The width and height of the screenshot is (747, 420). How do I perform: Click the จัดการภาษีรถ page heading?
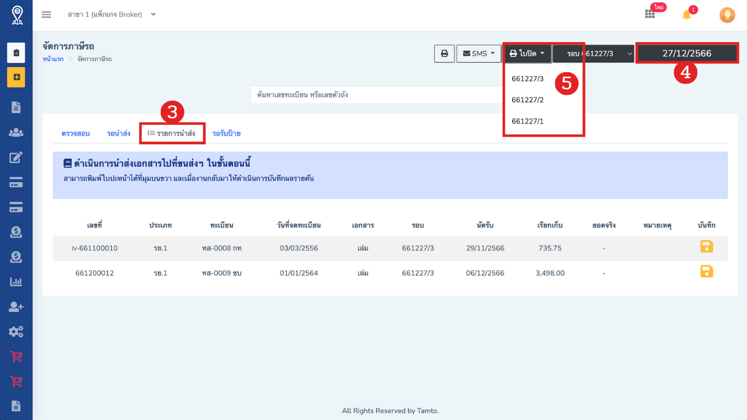coord(68,46)
